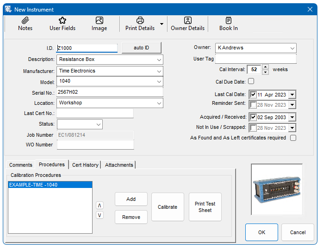The width and height of the screenshot is (323, 248).
Task: Uncheck the Last Cal Date checkbox
Action: tap(253, 95)
